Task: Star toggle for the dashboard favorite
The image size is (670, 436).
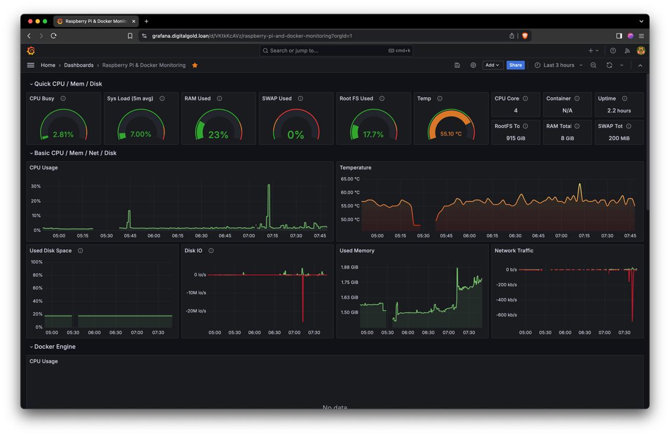Action: click(x=195, y=65)
